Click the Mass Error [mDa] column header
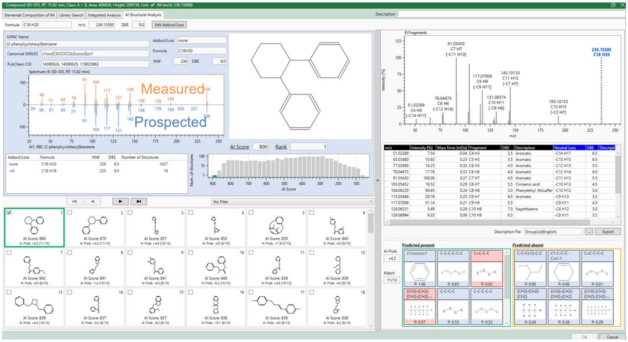This screenshot has width=628, height=342. (451, 147)
